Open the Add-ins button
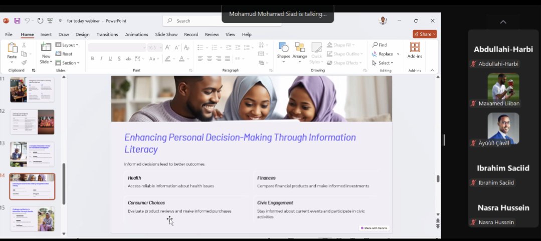 click(x=415, y=50)
